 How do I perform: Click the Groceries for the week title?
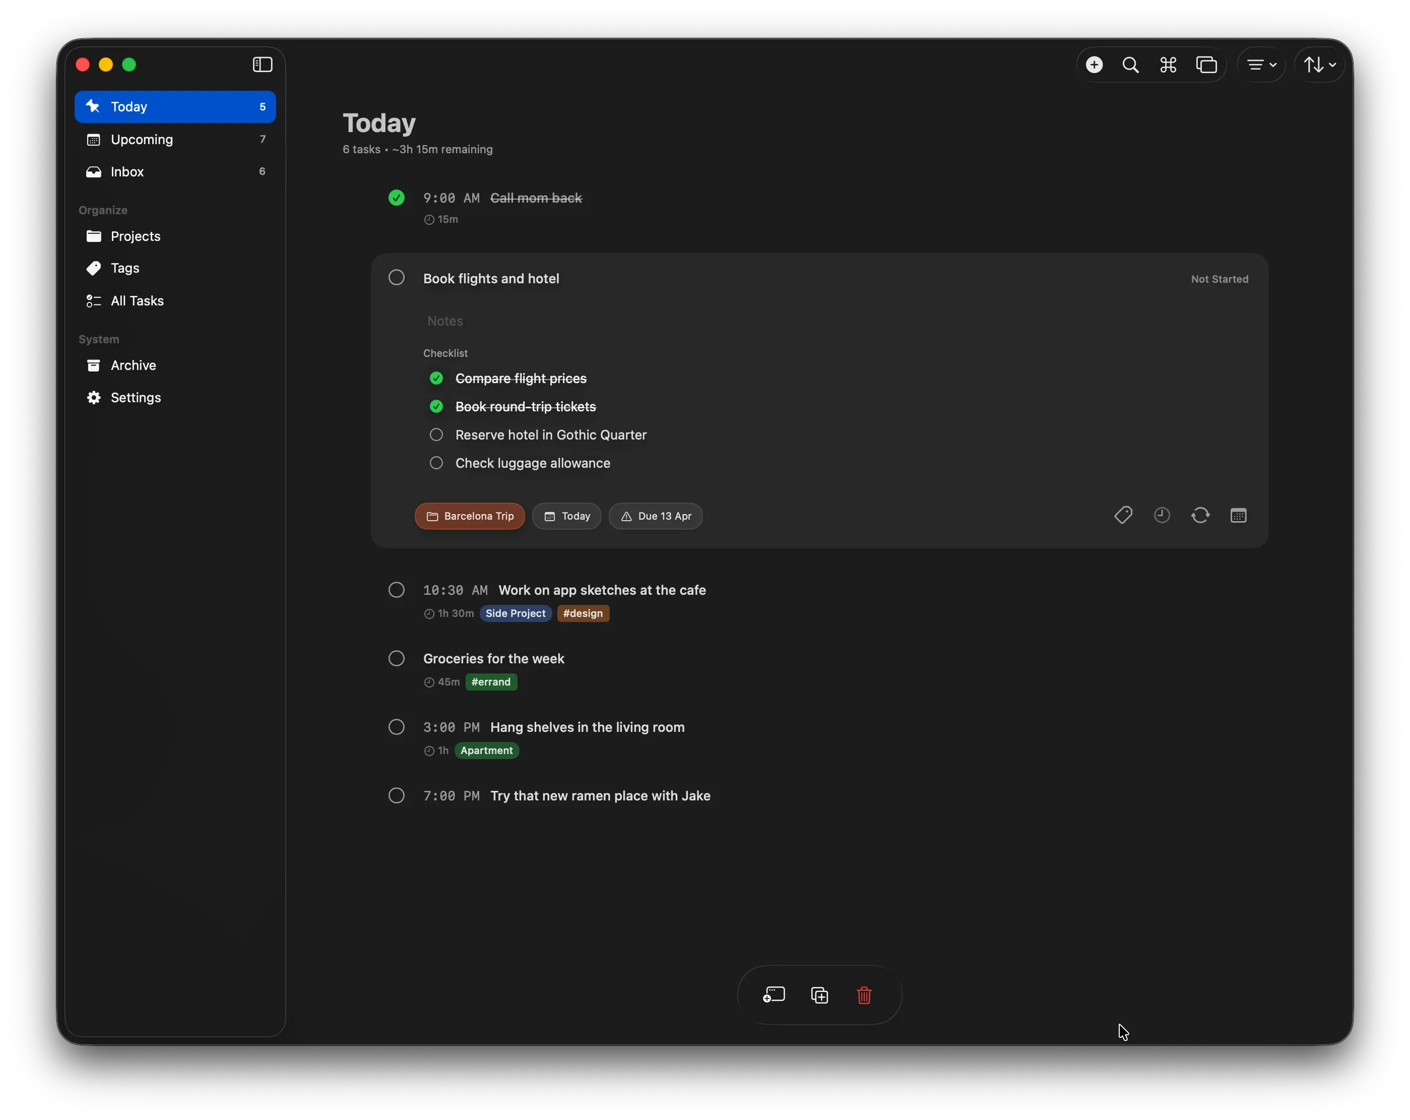pos(493,658)
